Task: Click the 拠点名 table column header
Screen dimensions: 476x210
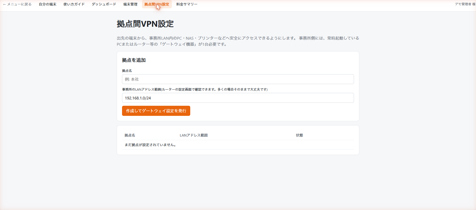Action: (130, 135)
